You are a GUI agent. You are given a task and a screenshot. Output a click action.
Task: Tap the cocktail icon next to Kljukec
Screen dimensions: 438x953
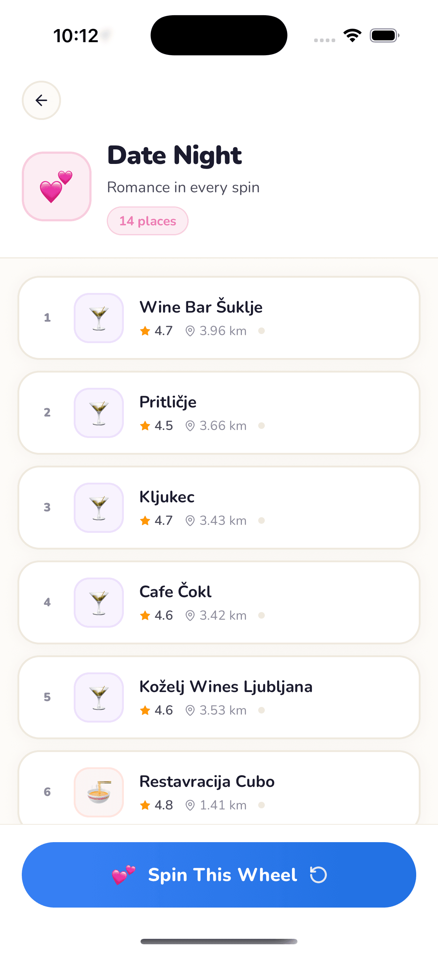99,507
